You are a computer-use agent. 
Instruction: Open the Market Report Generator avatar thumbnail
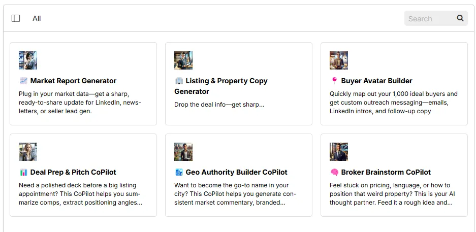[28, 60]
